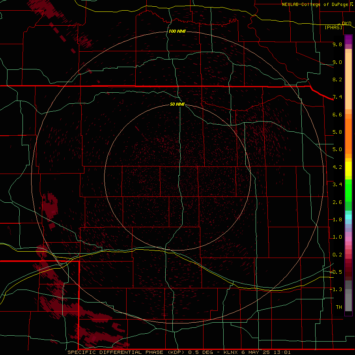Click the 0.2 scale value
Image resolution: width=355 pixels, height=355 pixels.
pos(337,255)
